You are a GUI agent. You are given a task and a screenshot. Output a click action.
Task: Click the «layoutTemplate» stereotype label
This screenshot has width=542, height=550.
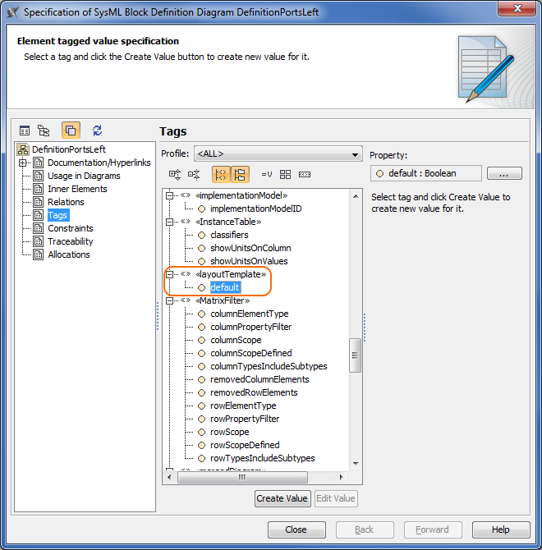click(x=231, y=274)
